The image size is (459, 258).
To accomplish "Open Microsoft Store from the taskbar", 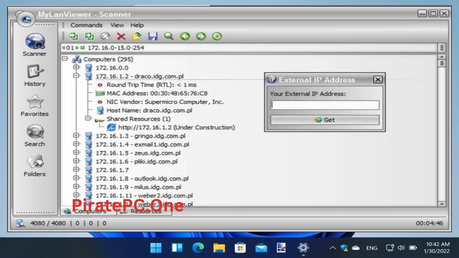I will click(x=240, y=248).
